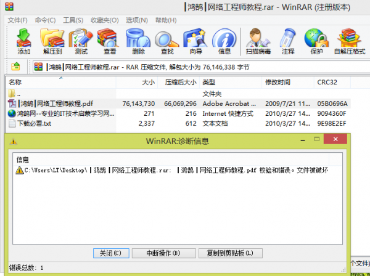Image resolution: width=370 pixels, height=276 pixels.
Task: Click the warning icon beside the error message
Action: tap(20, 170)
